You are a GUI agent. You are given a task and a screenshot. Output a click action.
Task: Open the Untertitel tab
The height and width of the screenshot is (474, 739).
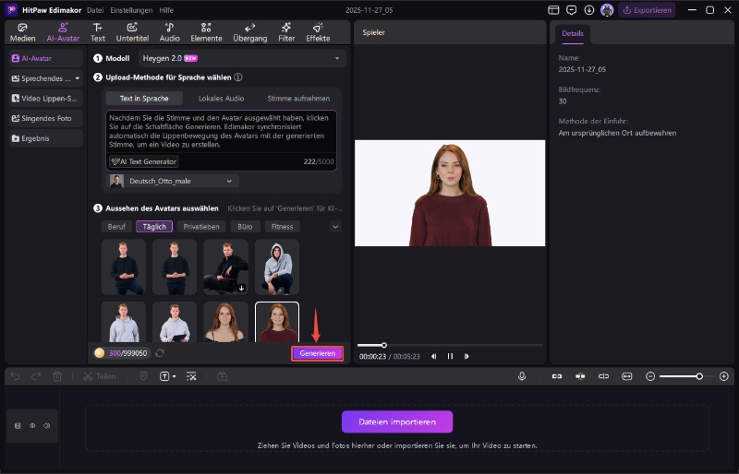click(x=132, y=32)
